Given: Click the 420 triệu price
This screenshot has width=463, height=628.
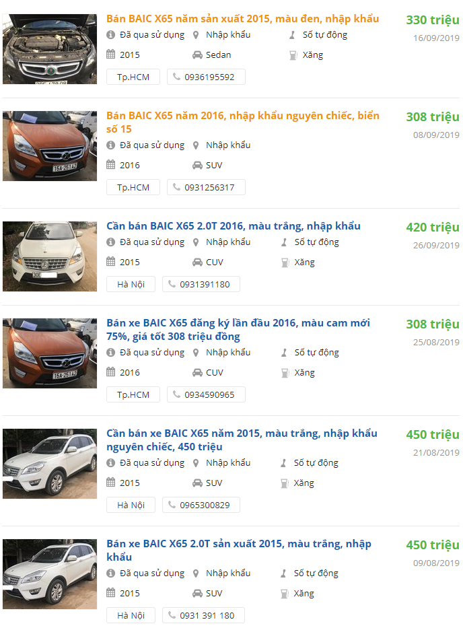Looking at the screenshot, I should coord(432,228).
